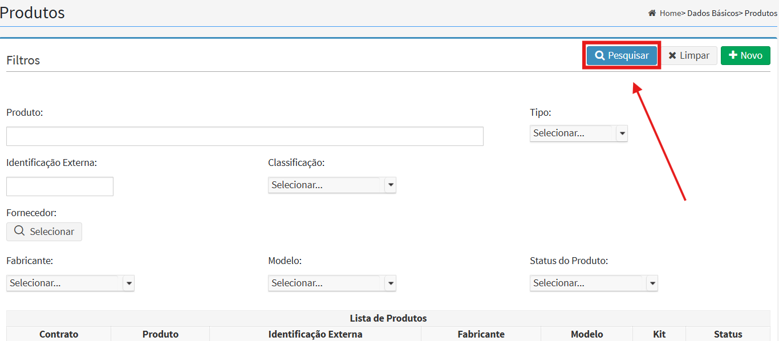
Task: Click the magnifier icon in Fornecedor selector
Action: [19, 232]
